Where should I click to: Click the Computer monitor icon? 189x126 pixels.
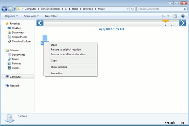pyautogui.click(x=7, y=77)
